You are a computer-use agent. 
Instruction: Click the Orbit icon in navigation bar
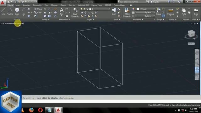point(197,69)
